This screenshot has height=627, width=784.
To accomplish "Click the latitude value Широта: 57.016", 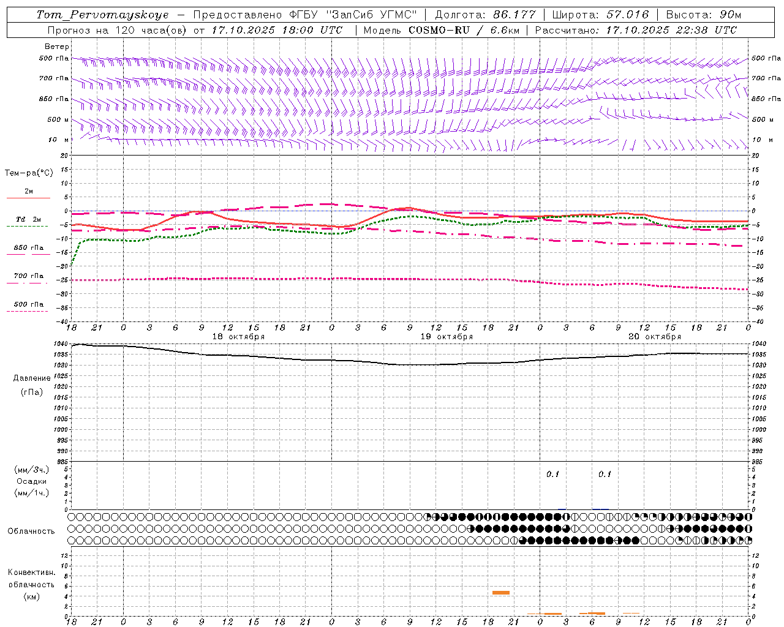I will click(x=601, y=15).
